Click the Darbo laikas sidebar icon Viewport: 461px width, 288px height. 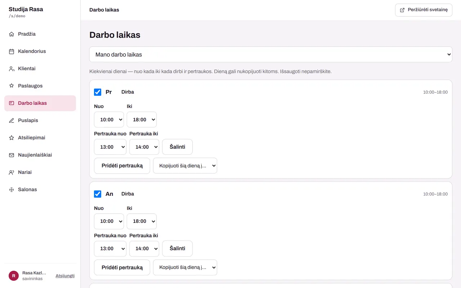(x=12, y=103)
